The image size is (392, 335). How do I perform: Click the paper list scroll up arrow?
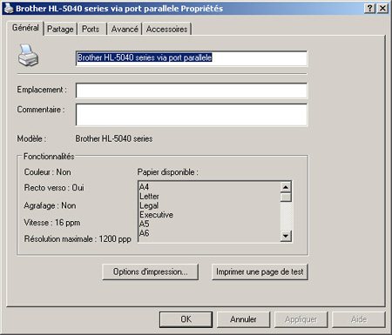(x=286, y=187)
